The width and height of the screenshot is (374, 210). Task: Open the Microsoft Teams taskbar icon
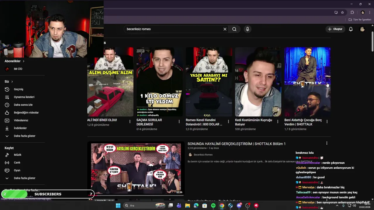(x=179, y=206)
